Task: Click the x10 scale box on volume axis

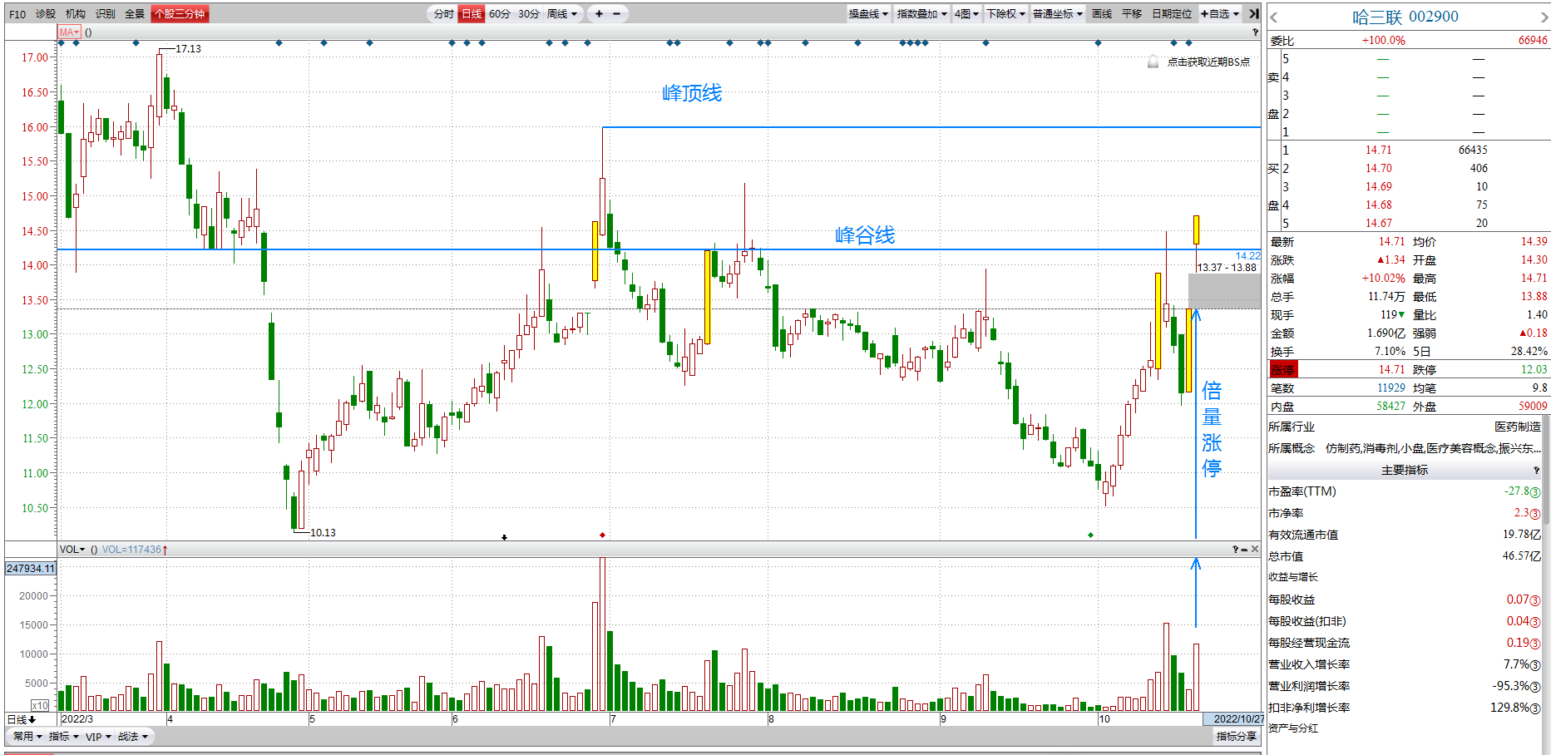Action: click(x=40, y=705)
